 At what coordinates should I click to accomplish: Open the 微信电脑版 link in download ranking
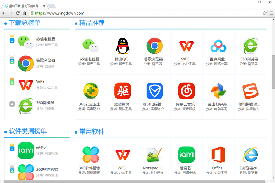tap(46, 39)
